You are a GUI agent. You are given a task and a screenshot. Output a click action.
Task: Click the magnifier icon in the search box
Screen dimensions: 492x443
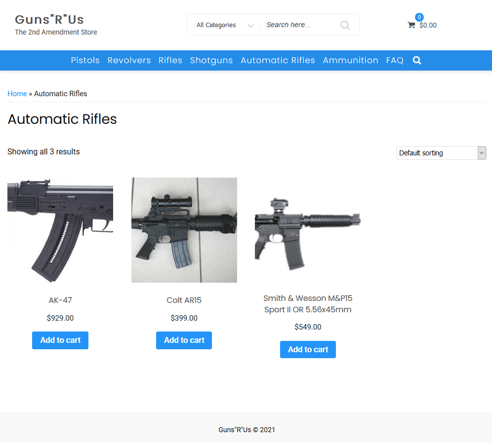[x=345, y=25]
